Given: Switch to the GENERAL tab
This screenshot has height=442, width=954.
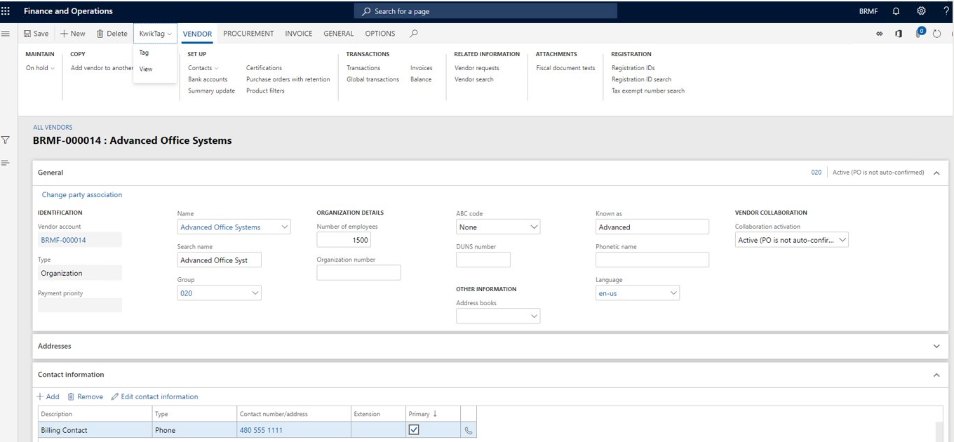Looking at the screenshot, I should (x=339, y=34).
